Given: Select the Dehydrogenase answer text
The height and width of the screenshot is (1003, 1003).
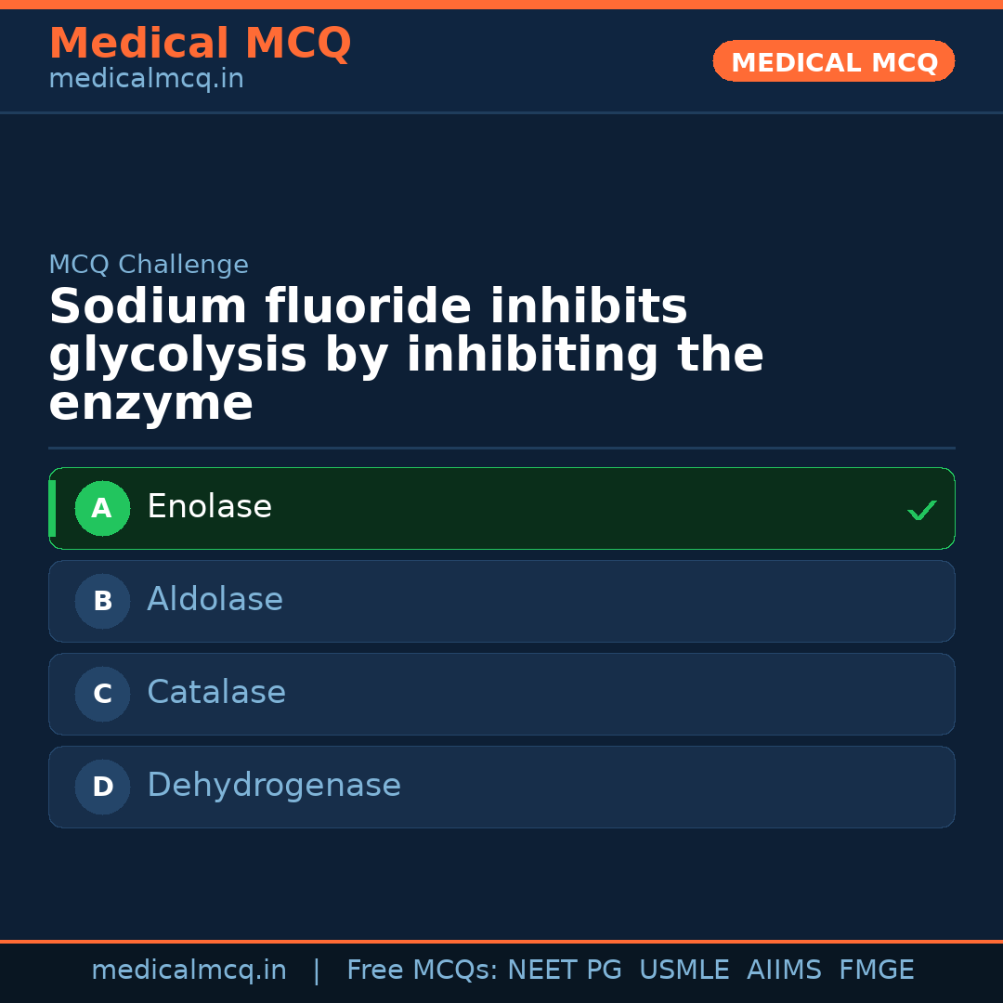Looking at the screenshot, I should pos(274,786).
